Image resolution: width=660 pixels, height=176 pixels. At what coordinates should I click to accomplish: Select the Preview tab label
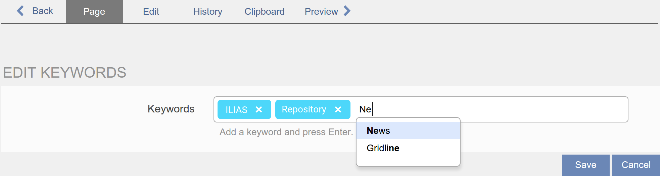click(x=321, y=12)
